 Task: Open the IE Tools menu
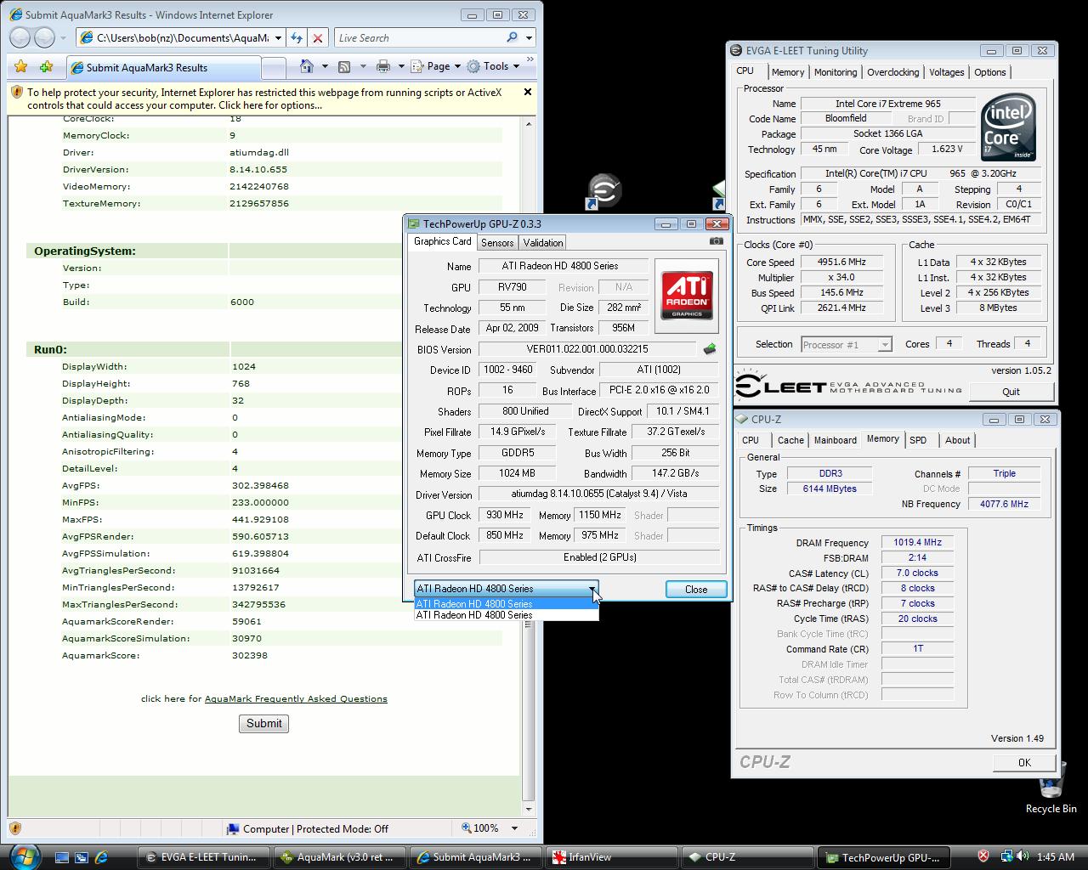click(x=493, y=66)
